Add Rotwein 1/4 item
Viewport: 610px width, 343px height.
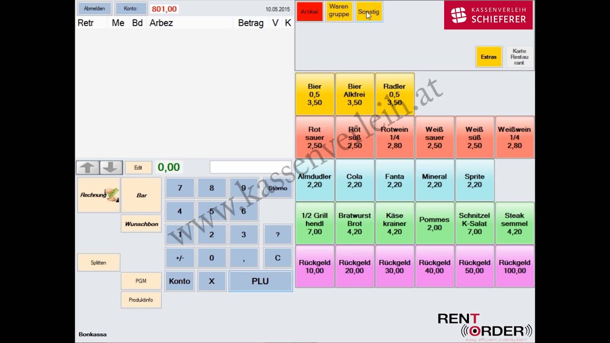click(x=395, y=137)
